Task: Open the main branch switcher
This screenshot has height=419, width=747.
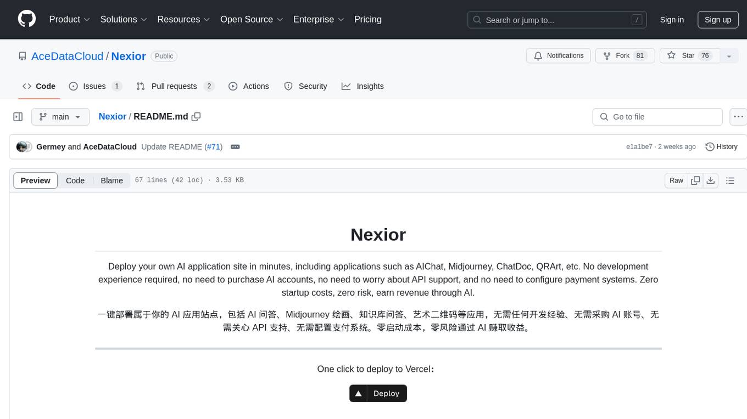Action: coord(60,117)
